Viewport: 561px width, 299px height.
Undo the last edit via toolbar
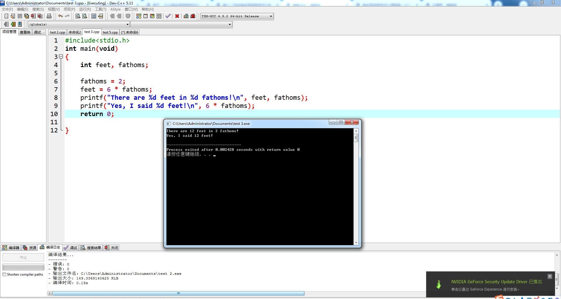[60, 16]
